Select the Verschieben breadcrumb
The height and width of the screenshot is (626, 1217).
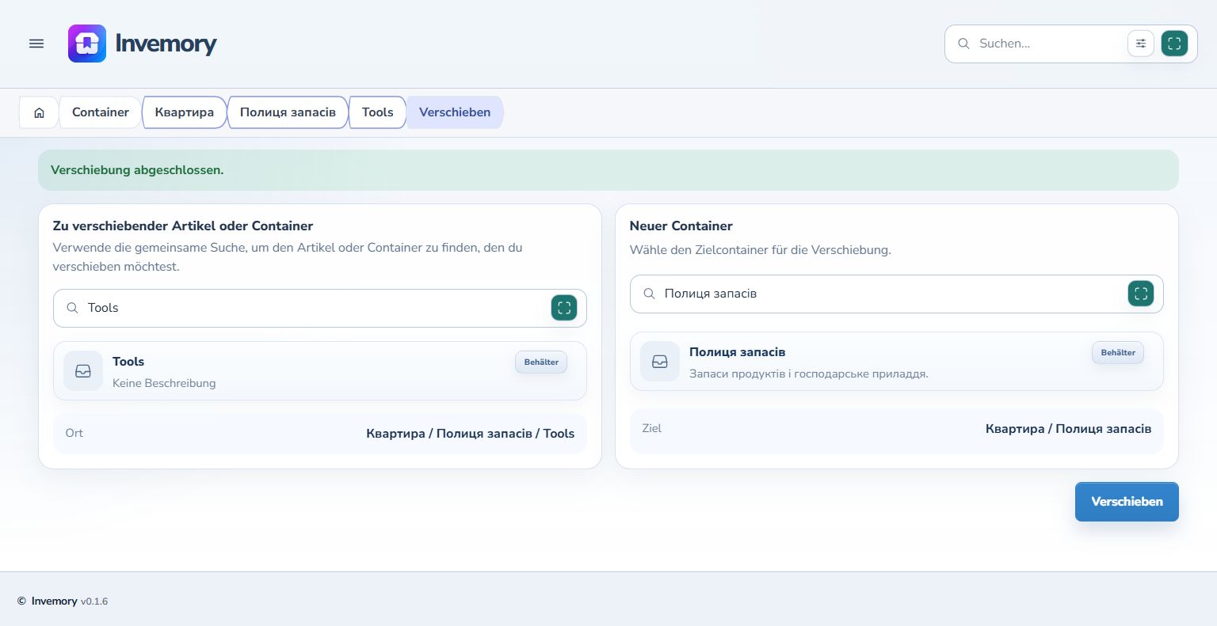pos(455,112)
